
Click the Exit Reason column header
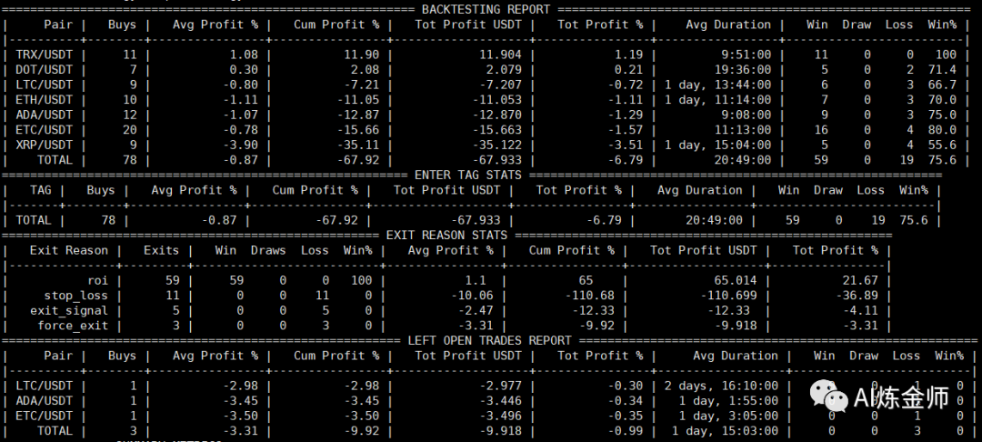(68, 250)
